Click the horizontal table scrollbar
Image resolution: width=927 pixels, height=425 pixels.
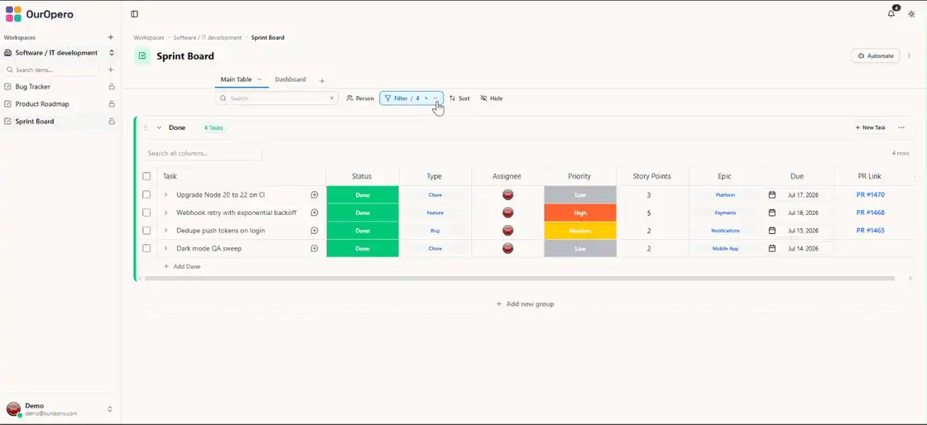520,278
